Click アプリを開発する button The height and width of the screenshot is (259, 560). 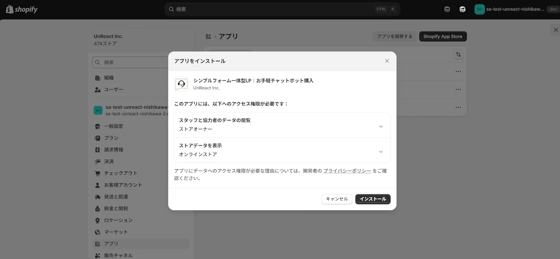395,36
